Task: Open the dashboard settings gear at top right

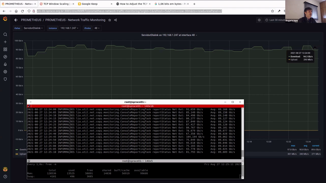Action: 259,20
